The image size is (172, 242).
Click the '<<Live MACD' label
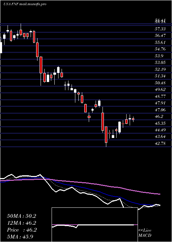pos(145,233)
